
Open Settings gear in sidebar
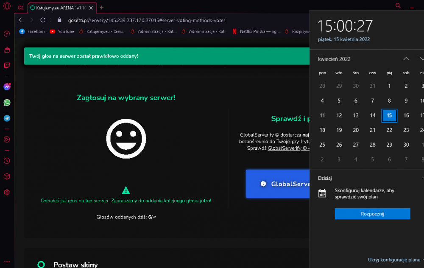click(7, 192)
